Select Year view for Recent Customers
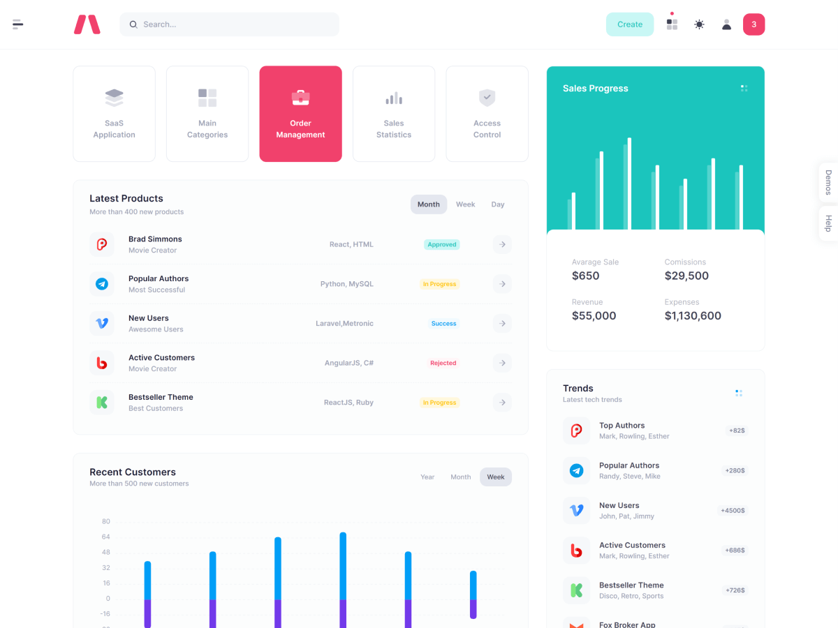This screenshot has width=838, height=628. (427, 477)
